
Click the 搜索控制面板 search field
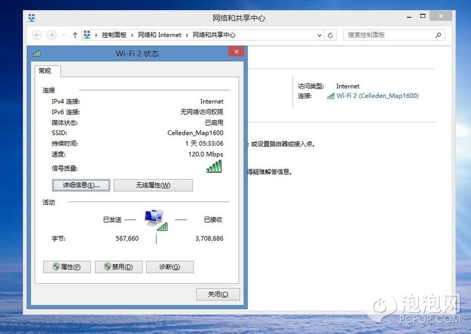tap(389, 35)
